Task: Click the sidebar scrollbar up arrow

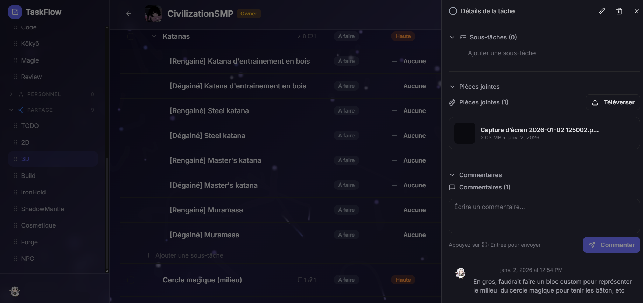Action: pyautogui.click(x=107, y=28)
